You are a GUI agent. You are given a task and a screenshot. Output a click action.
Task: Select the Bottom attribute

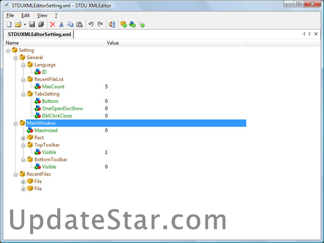click(x=50, y=101)
